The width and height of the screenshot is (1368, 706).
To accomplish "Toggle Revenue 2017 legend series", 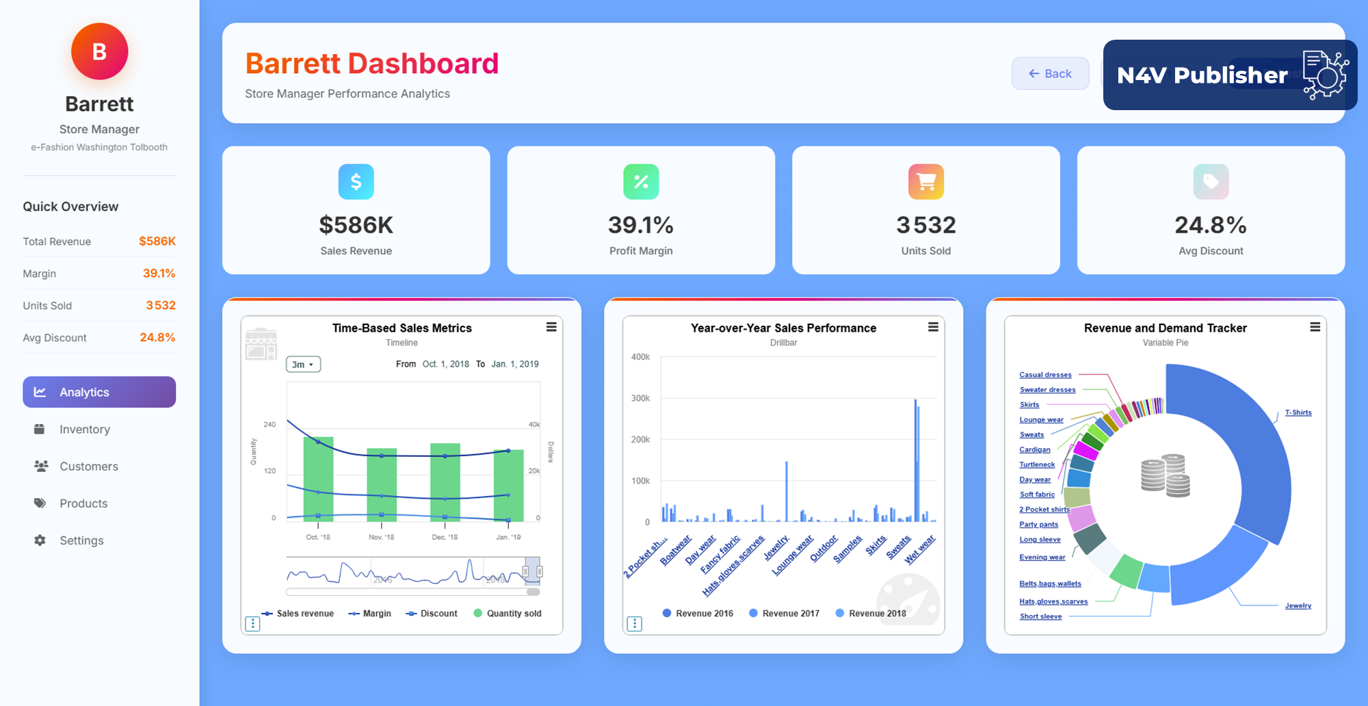I will pos(784,614).
